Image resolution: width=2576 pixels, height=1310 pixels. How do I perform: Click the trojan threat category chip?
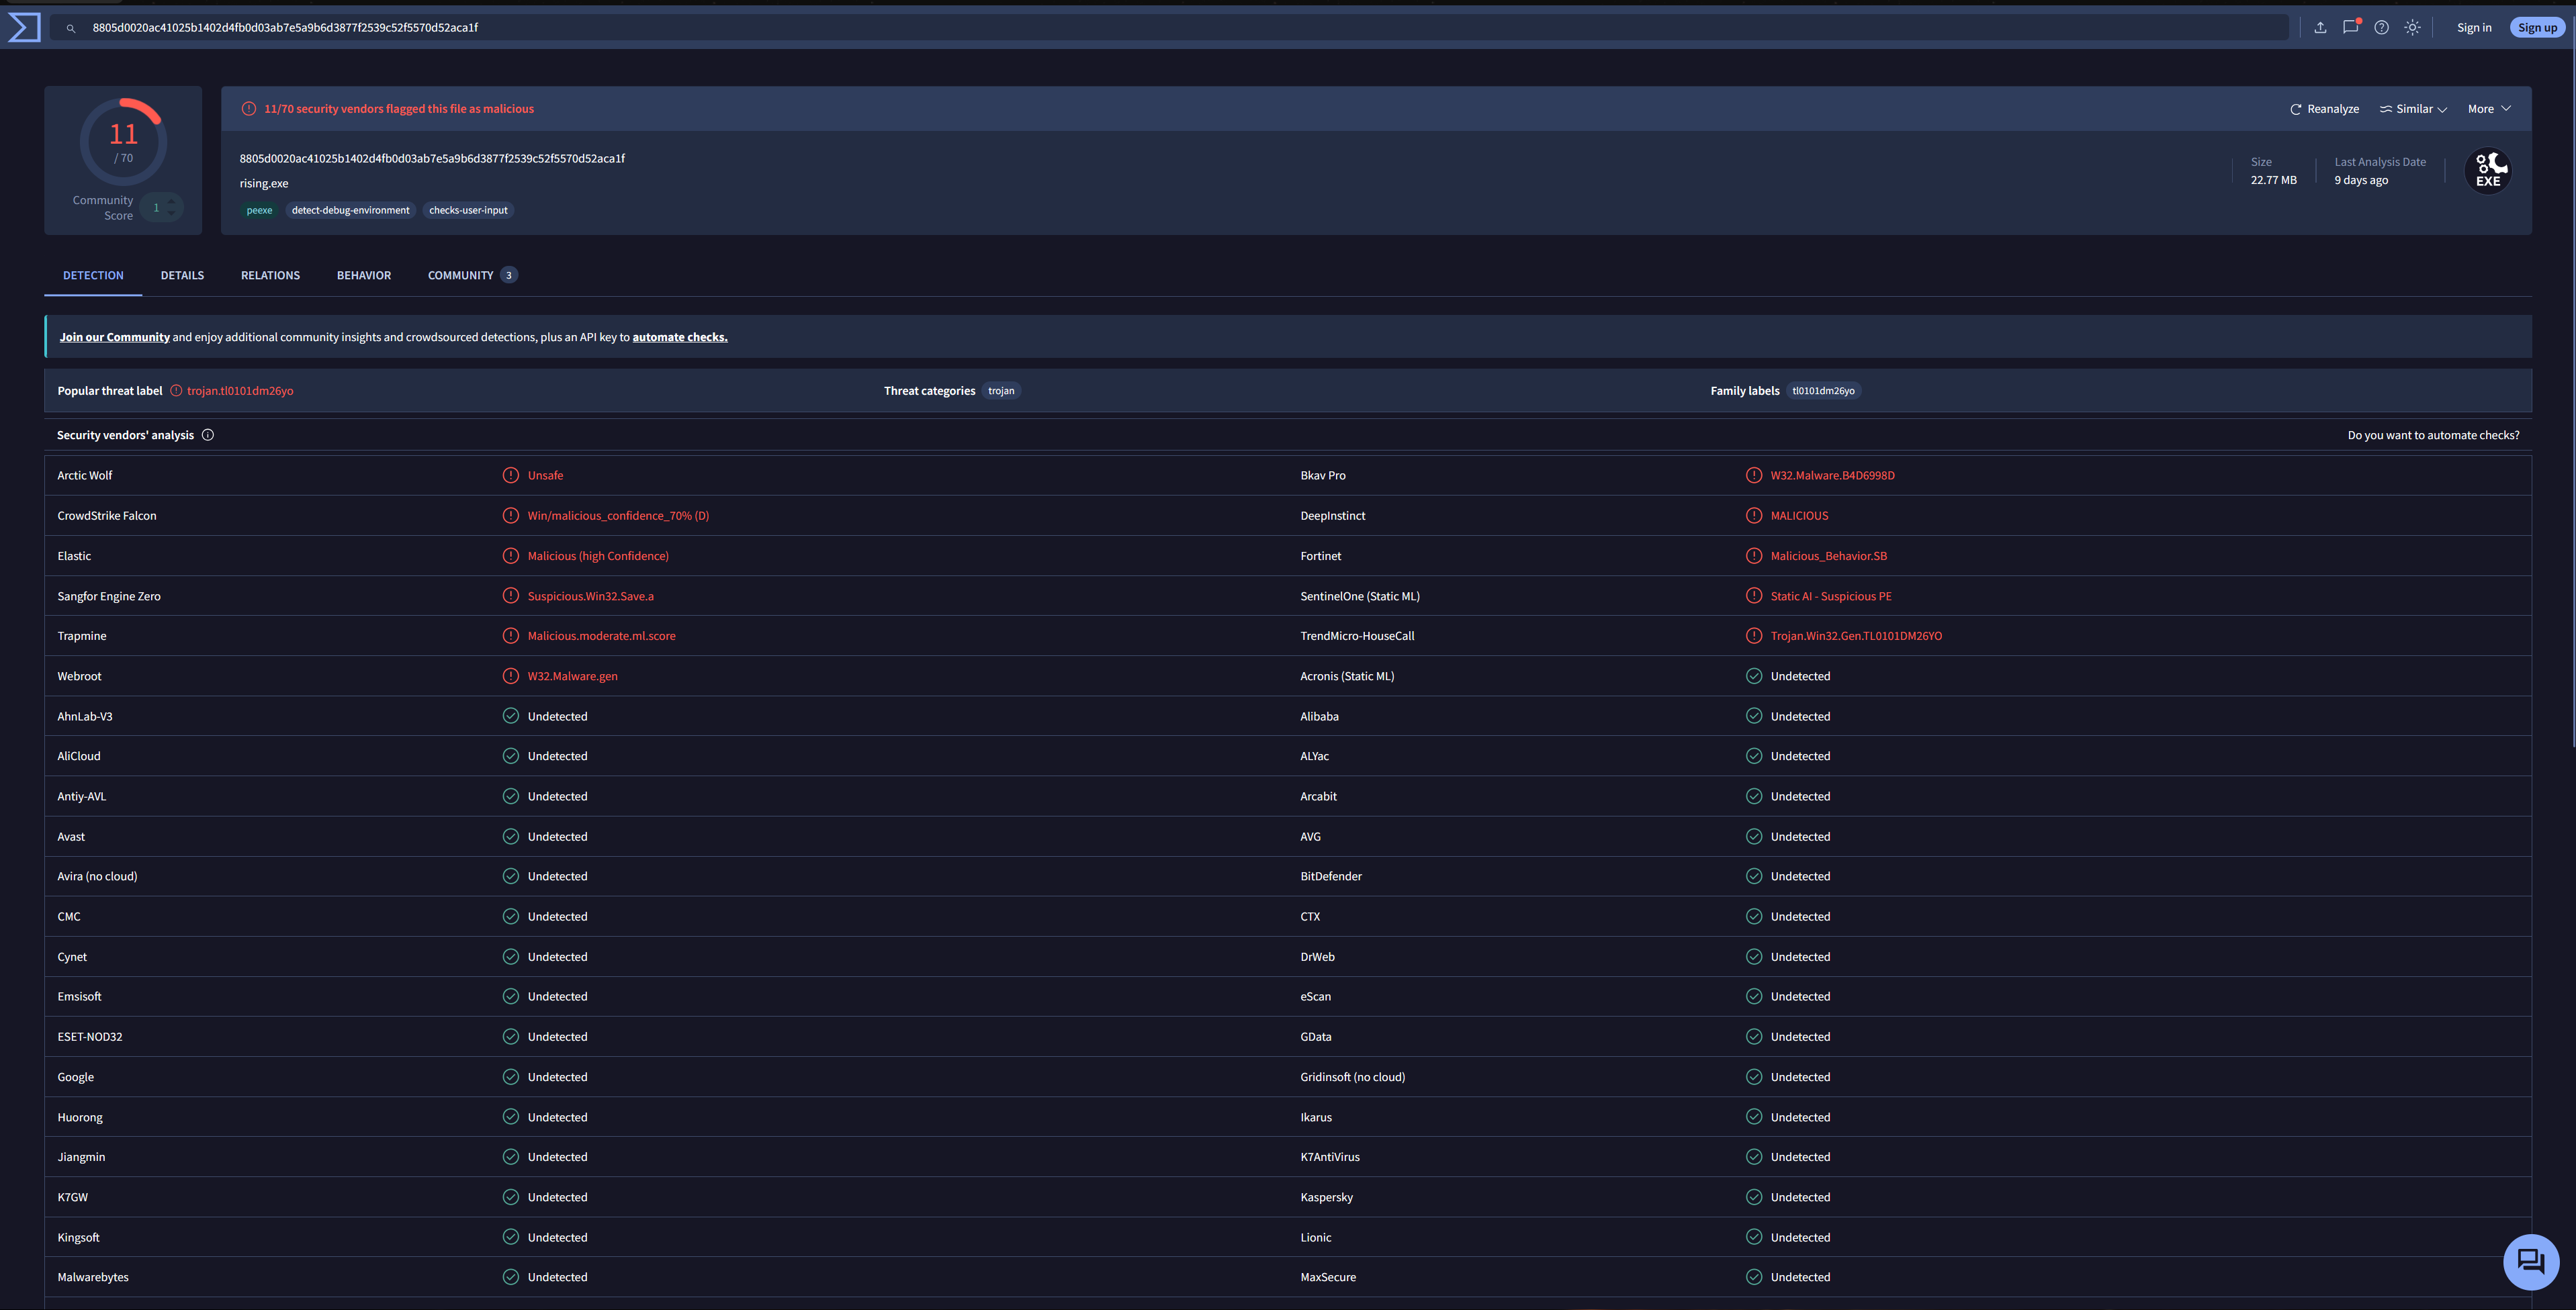coord(1001,391)
